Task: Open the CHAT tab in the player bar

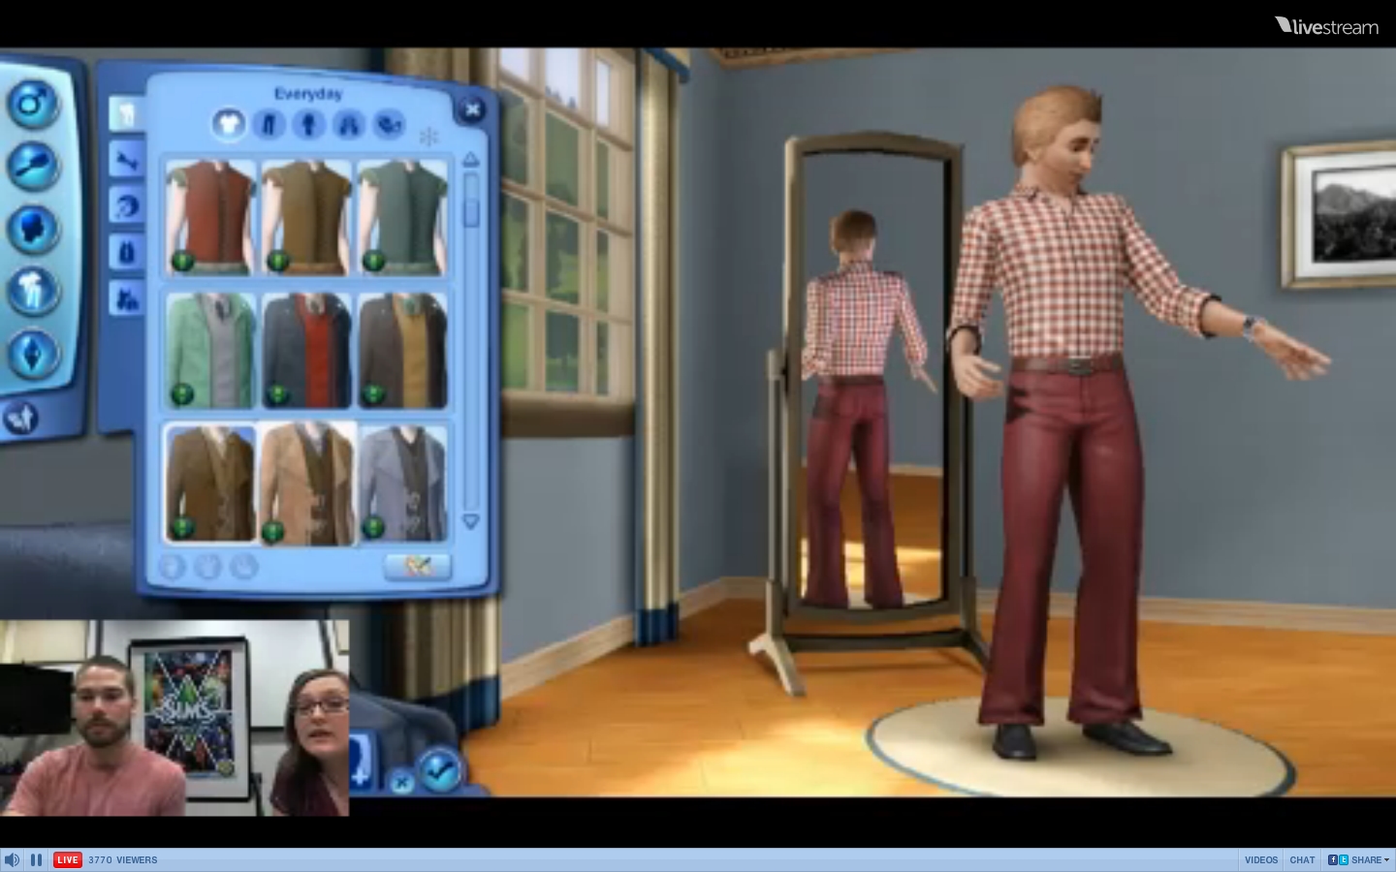Action: coord(1302,860)
